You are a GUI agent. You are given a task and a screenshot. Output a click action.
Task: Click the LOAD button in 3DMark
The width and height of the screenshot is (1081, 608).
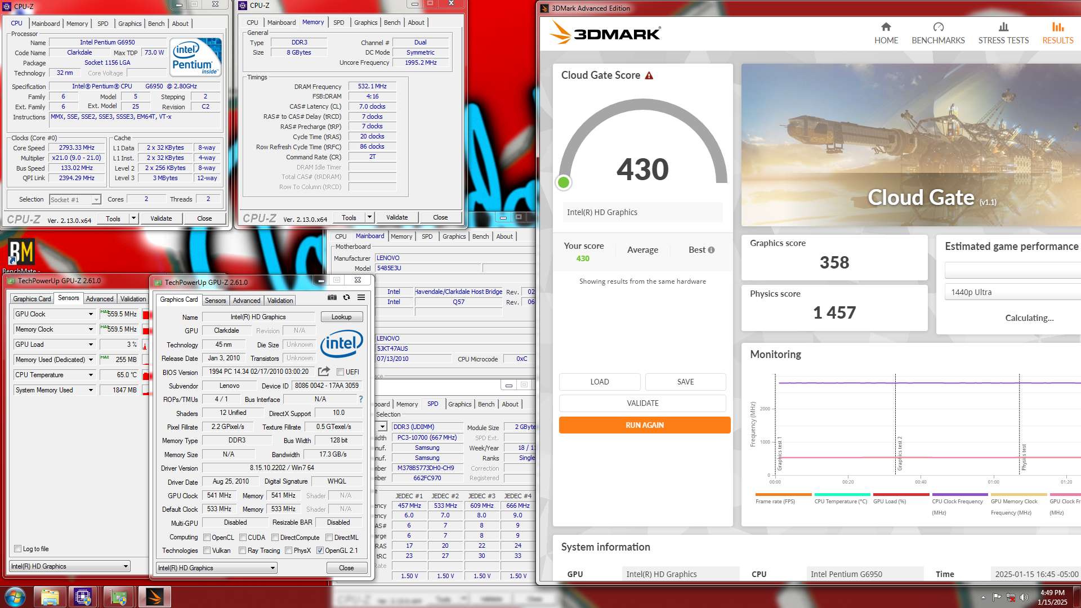[600, 382]
